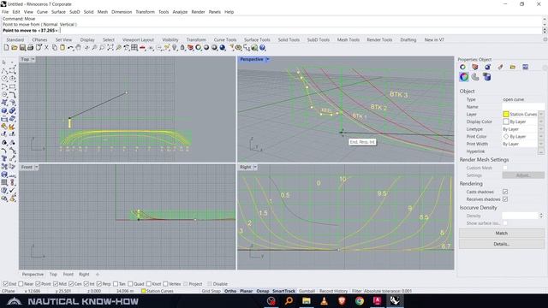Click the New file icon
This screenshot has width=548, height=308.
[6, 48]
